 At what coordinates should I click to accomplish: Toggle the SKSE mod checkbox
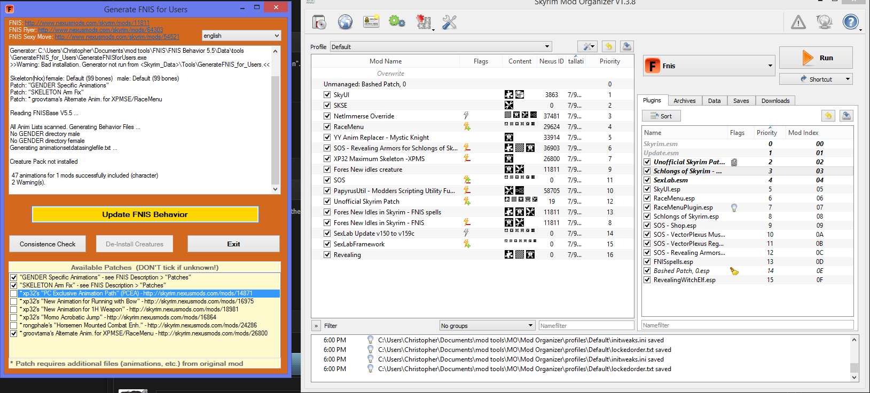pos(327,105)
